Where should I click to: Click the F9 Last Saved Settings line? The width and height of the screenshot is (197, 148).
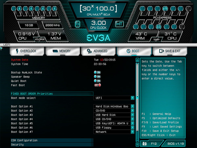162,127
